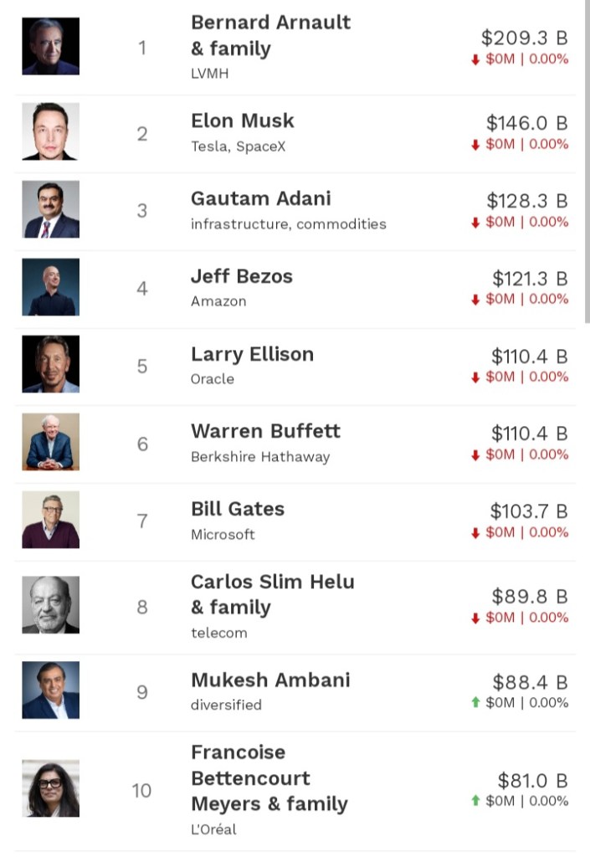Screen dimensions: 590x857
Task: Click the red down arrow under $209.3 B
Action: [x=475, y=59]
